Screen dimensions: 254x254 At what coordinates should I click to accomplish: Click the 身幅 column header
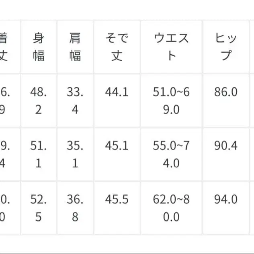point(39,47)
